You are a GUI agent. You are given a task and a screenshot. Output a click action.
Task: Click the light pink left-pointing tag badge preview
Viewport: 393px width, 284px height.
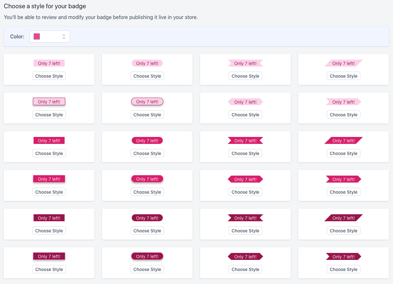point(245,102)
